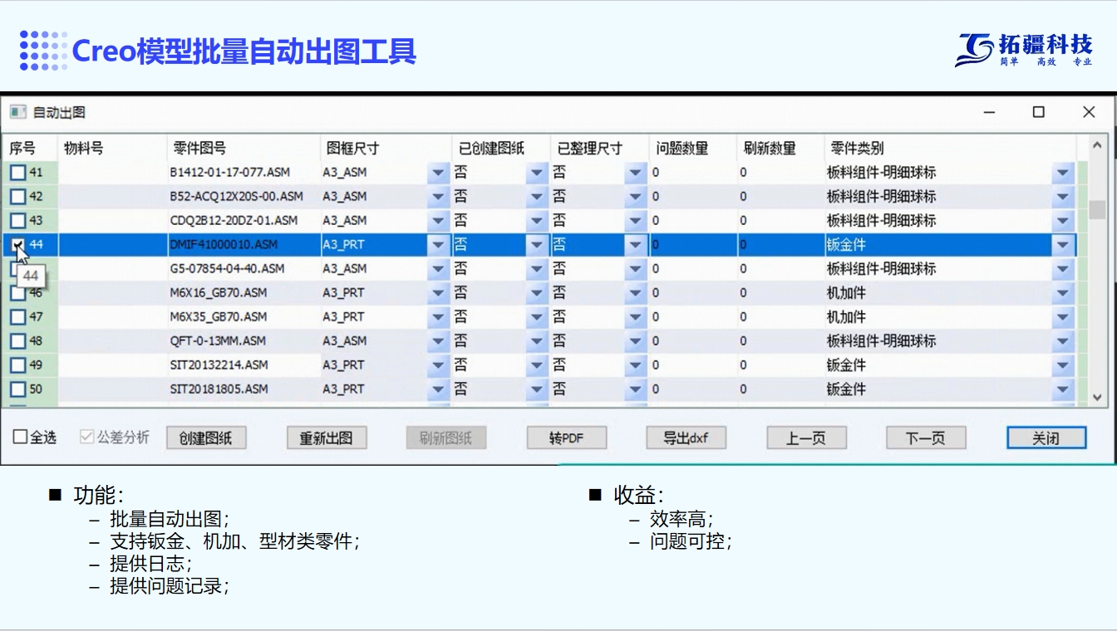Select cell CDQ2B12-20DZ-01.ASM

tap(244, 221)
